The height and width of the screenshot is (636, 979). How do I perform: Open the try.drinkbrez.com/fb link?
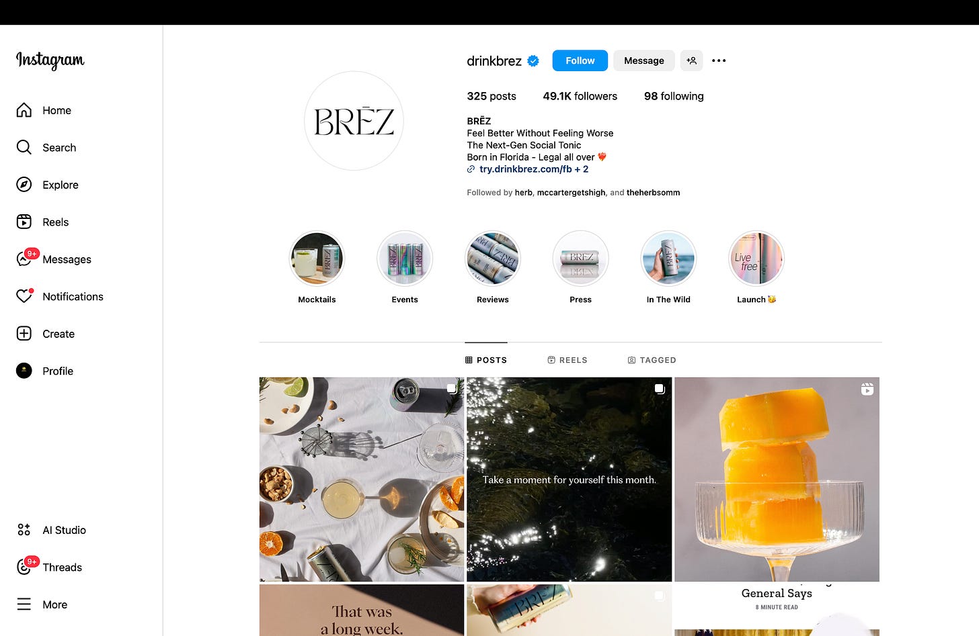click(x=526, y=169)
